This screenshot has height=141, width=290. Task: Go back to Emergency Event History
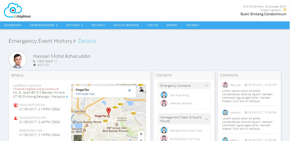pyautogui.click(x=40, y=41)
